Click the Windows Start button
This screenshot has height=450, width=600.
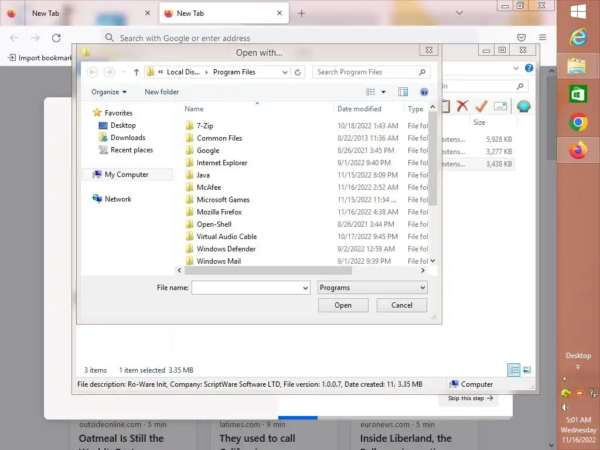[x=578, y=12]
